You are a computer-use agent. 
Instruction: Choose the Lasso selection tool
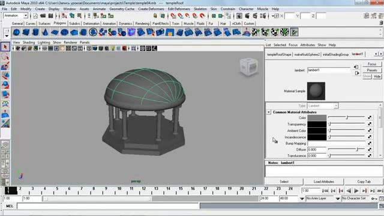tap(5, 56)
